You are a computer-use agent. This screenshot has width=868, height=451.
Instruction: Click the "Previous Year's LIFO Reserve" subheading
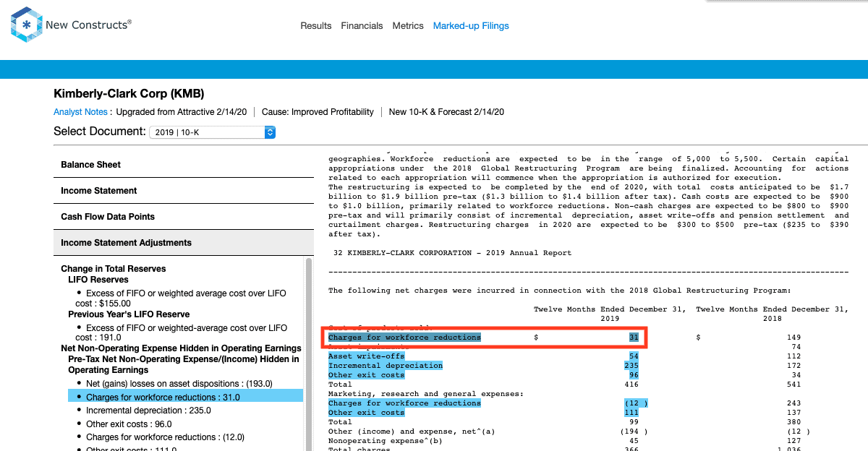tap(129, 314)
